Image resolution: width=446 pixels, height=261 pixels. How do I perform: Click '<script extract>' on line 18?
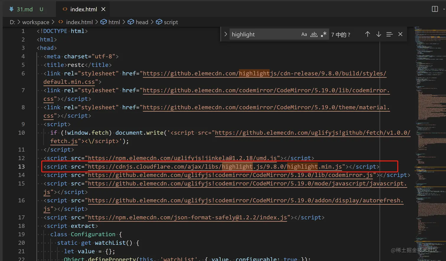(71, 226)
